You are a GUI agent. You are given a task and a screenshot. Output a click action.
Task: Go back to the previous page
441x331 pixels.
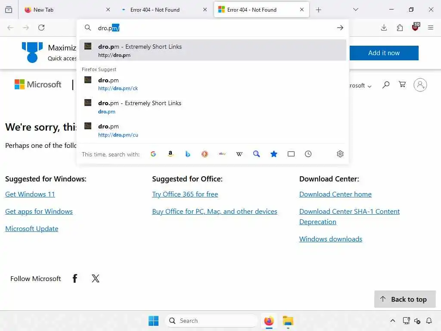pyautogui.click(x=10, y=28)
